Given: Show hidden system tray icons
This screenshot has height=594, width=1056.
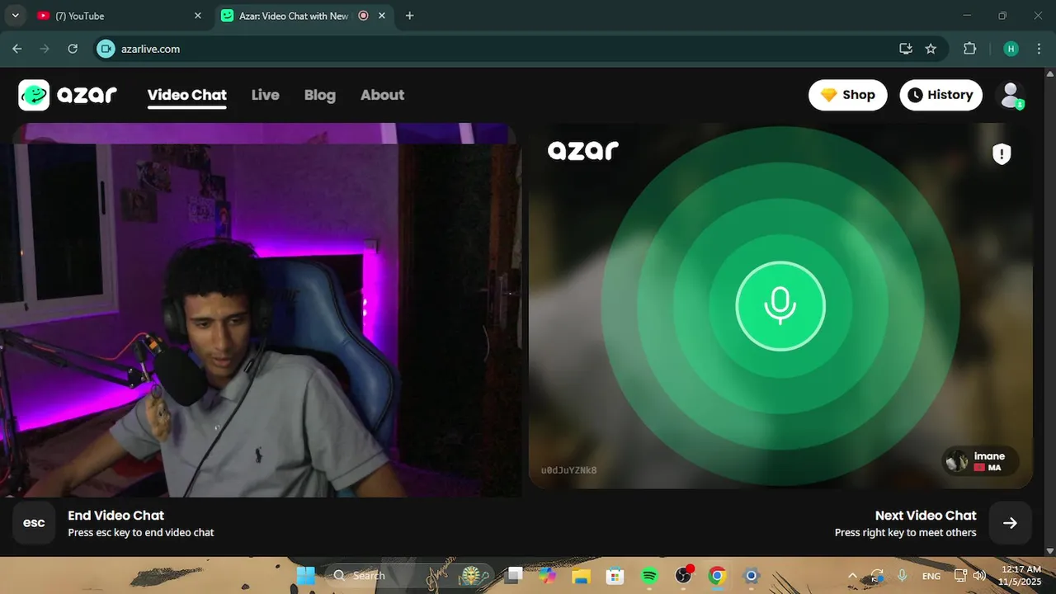Looking at the screenshot, I should tap(852, 576).
